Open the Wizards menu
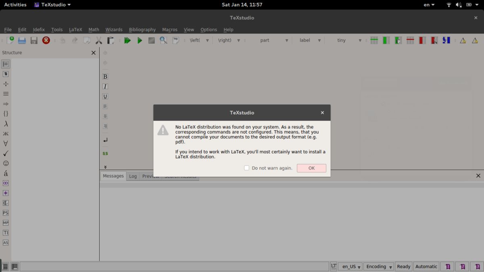Image resolution: width=484 pixels, height=272 pixels. pyautogui.click(x=114, y=29)
